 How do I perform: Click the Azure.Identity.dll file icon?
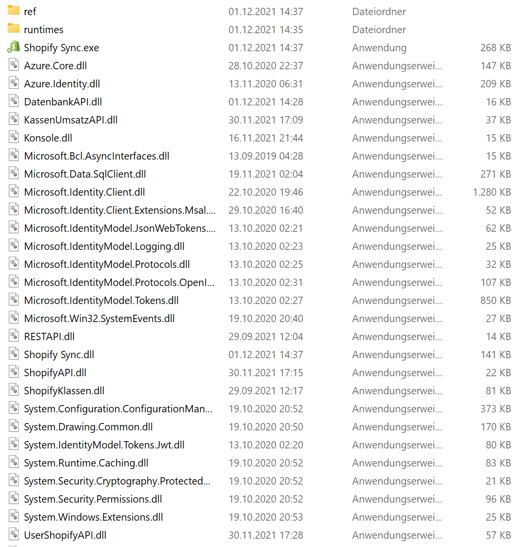click(14, 83)
